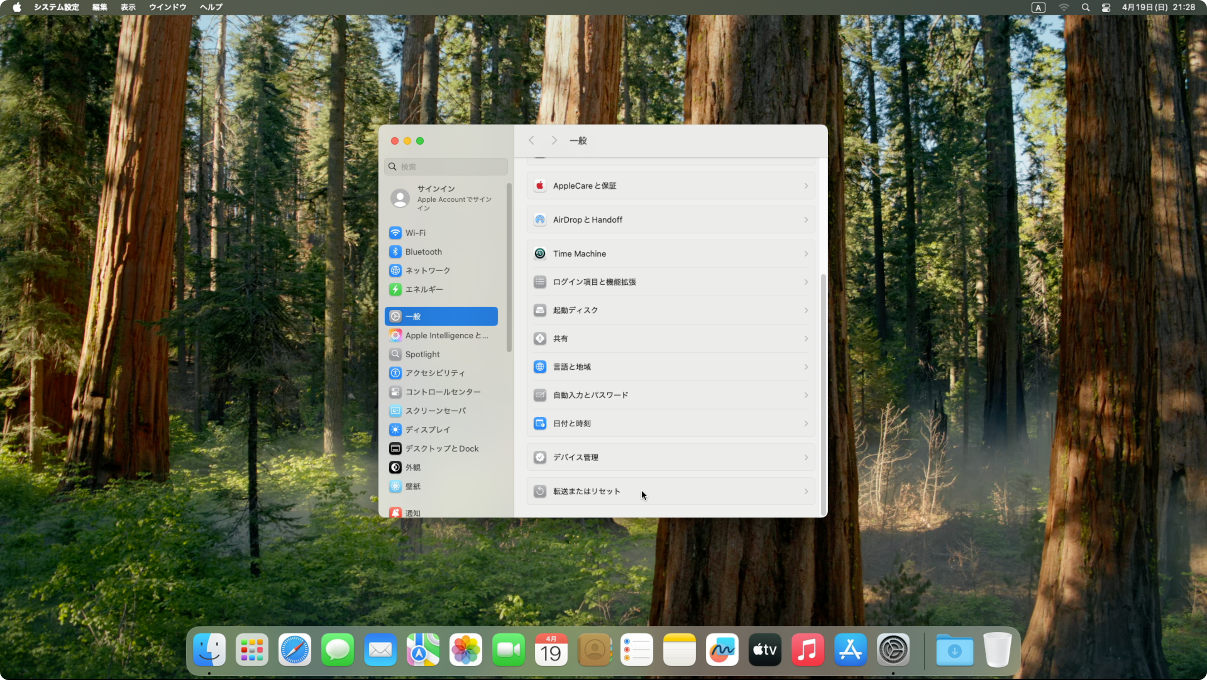The width and height of the screenshot is (1207, 680).
Task: Click the AppleCareと保証 icon
Action: tap(540, 186)
